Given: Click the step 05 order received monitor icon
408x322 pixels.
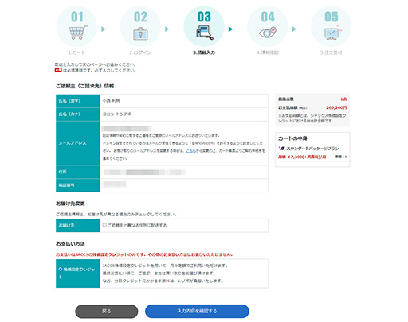Looking at the screenshot, I should click(331, 33).
